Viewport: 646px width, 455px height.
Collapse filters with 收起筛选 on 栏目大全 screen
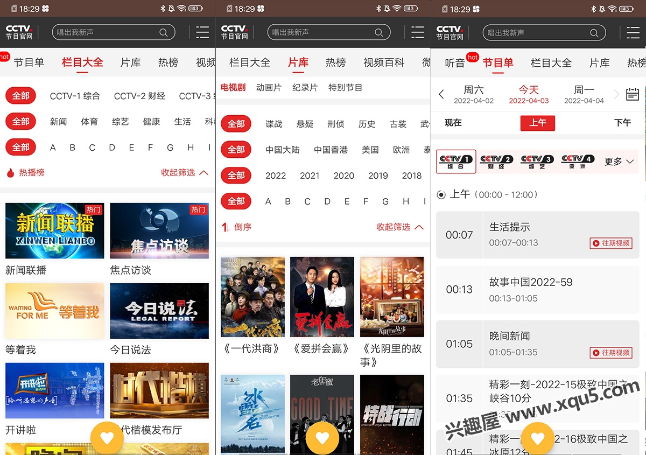pos(185,173)
